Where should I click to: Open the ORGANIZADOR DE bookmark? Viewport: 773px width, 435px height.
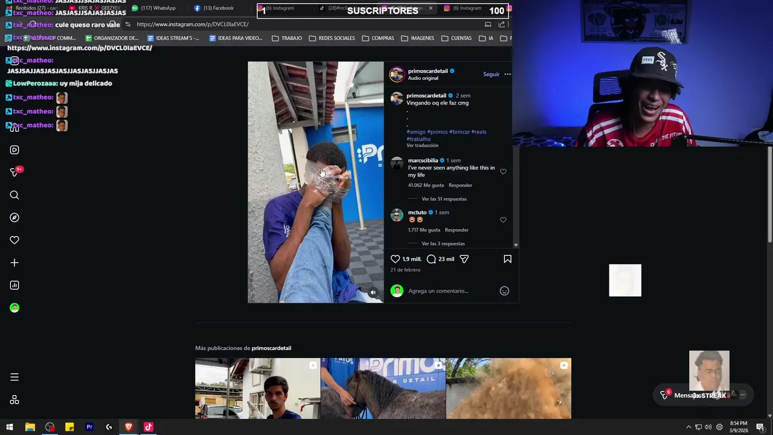pyautogui.click(x=112, y=38)
